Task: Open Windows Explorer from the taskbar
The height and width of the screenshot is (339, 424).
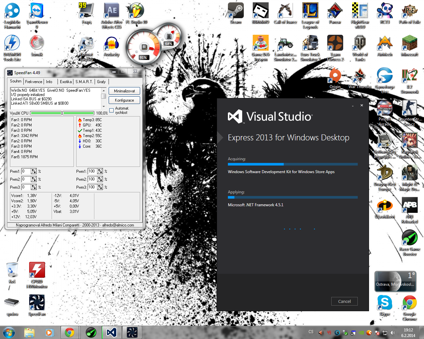Action: click(x=29, y=332)
